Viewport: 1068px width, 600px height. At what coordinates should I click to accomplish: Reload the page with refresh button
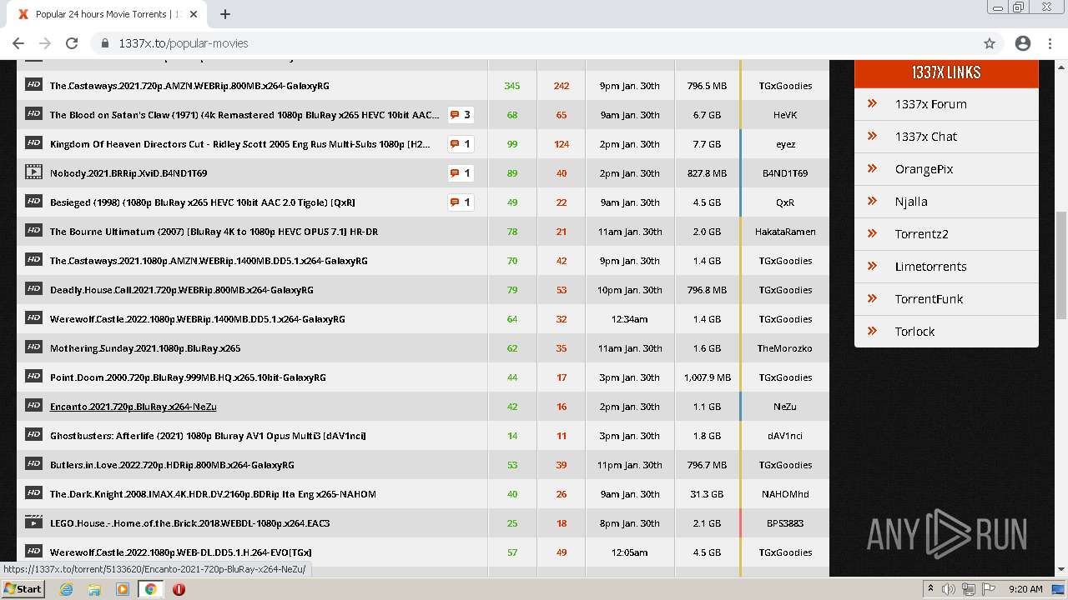click(x=72, y=43)
